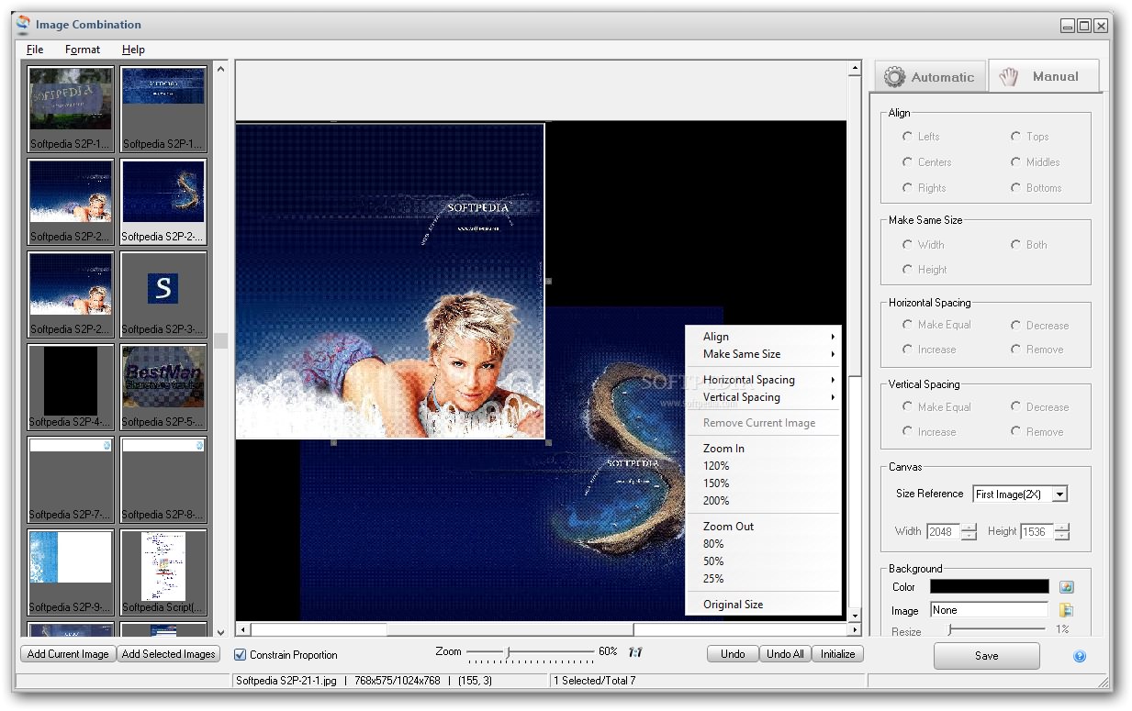Click the Zoom slider handle
Screen dimensions: 1132x711
click(x=508, y=652)
